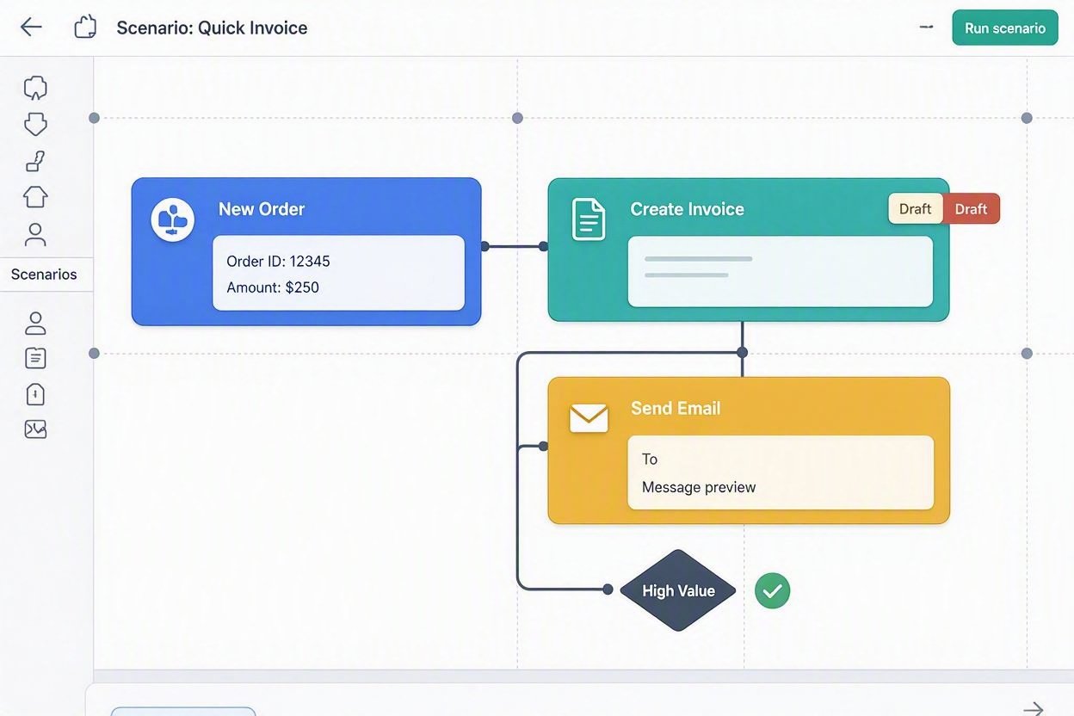Click the right arrow in the bottom panel

[x=1033, y=708]
